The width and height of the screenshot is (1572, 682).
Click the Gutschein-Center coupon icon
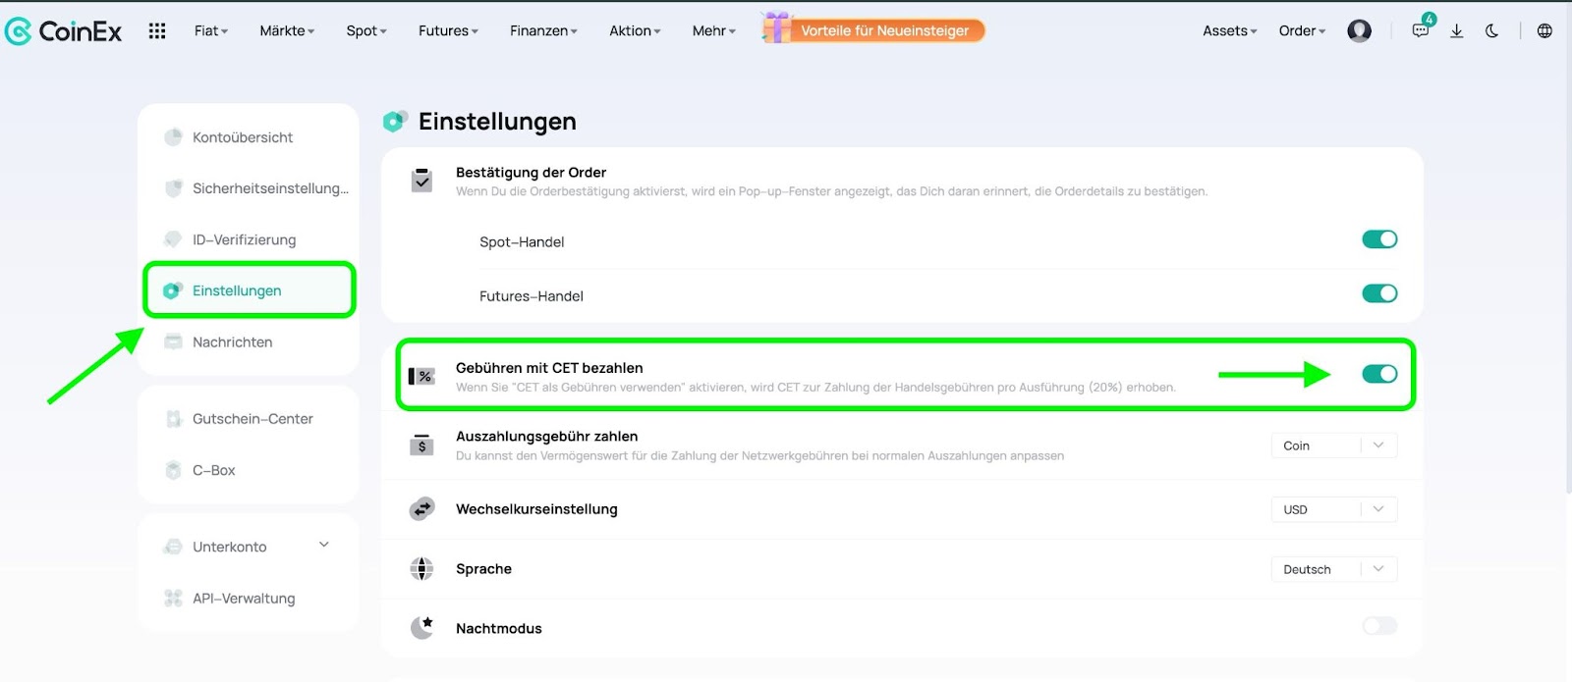[173, 418]
